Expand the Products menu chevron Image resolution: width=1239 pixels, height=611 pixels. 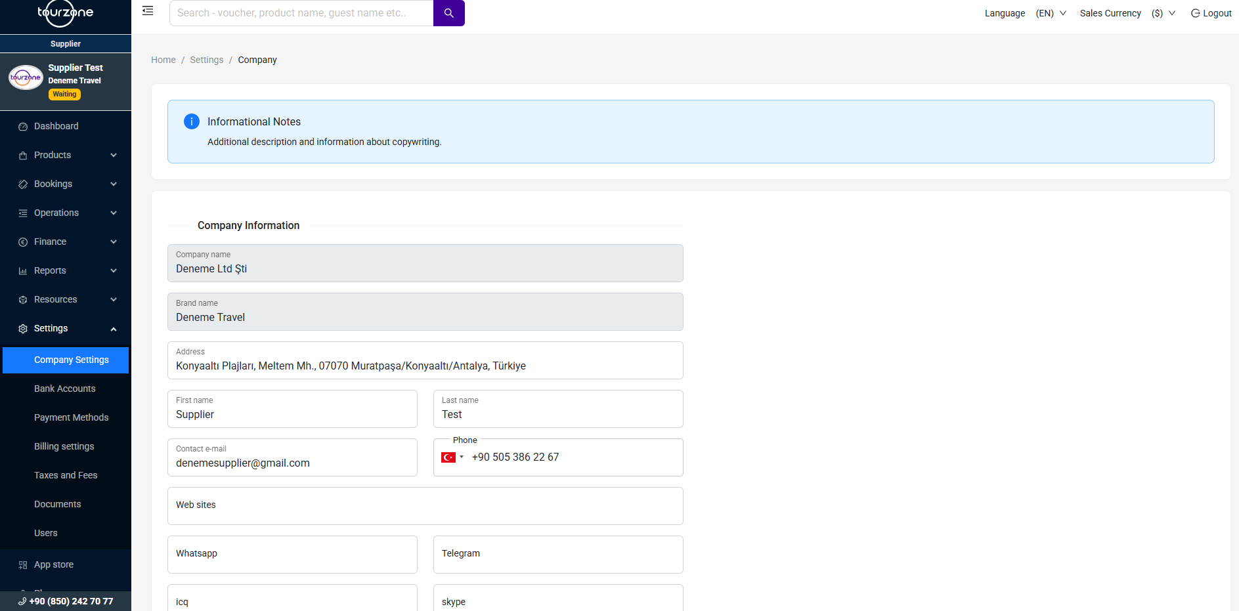click(x=114, y=156)
